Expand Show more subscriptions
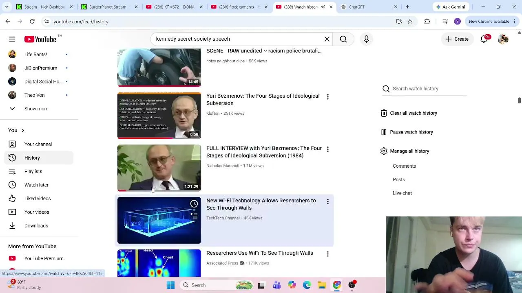Viewport: 522px width, 293px height. [x=36, y=109]
